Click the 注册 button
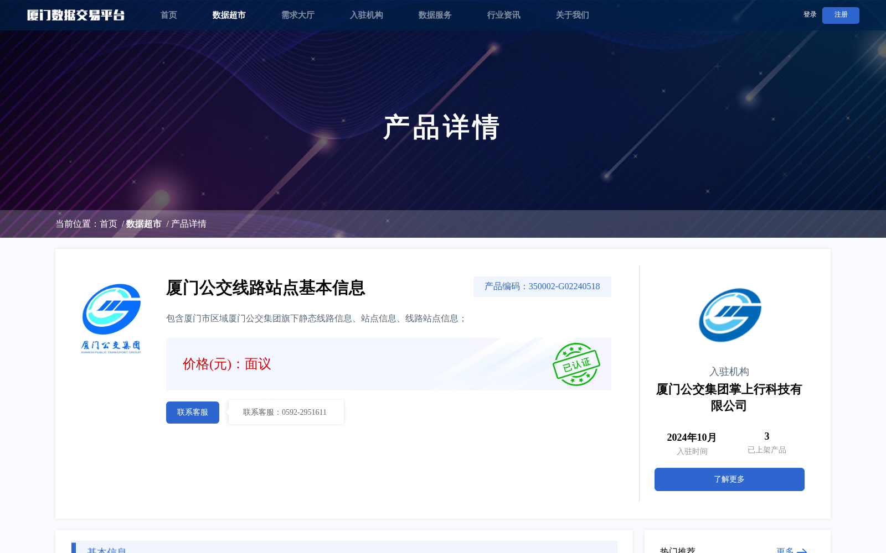 click(841, 15)
